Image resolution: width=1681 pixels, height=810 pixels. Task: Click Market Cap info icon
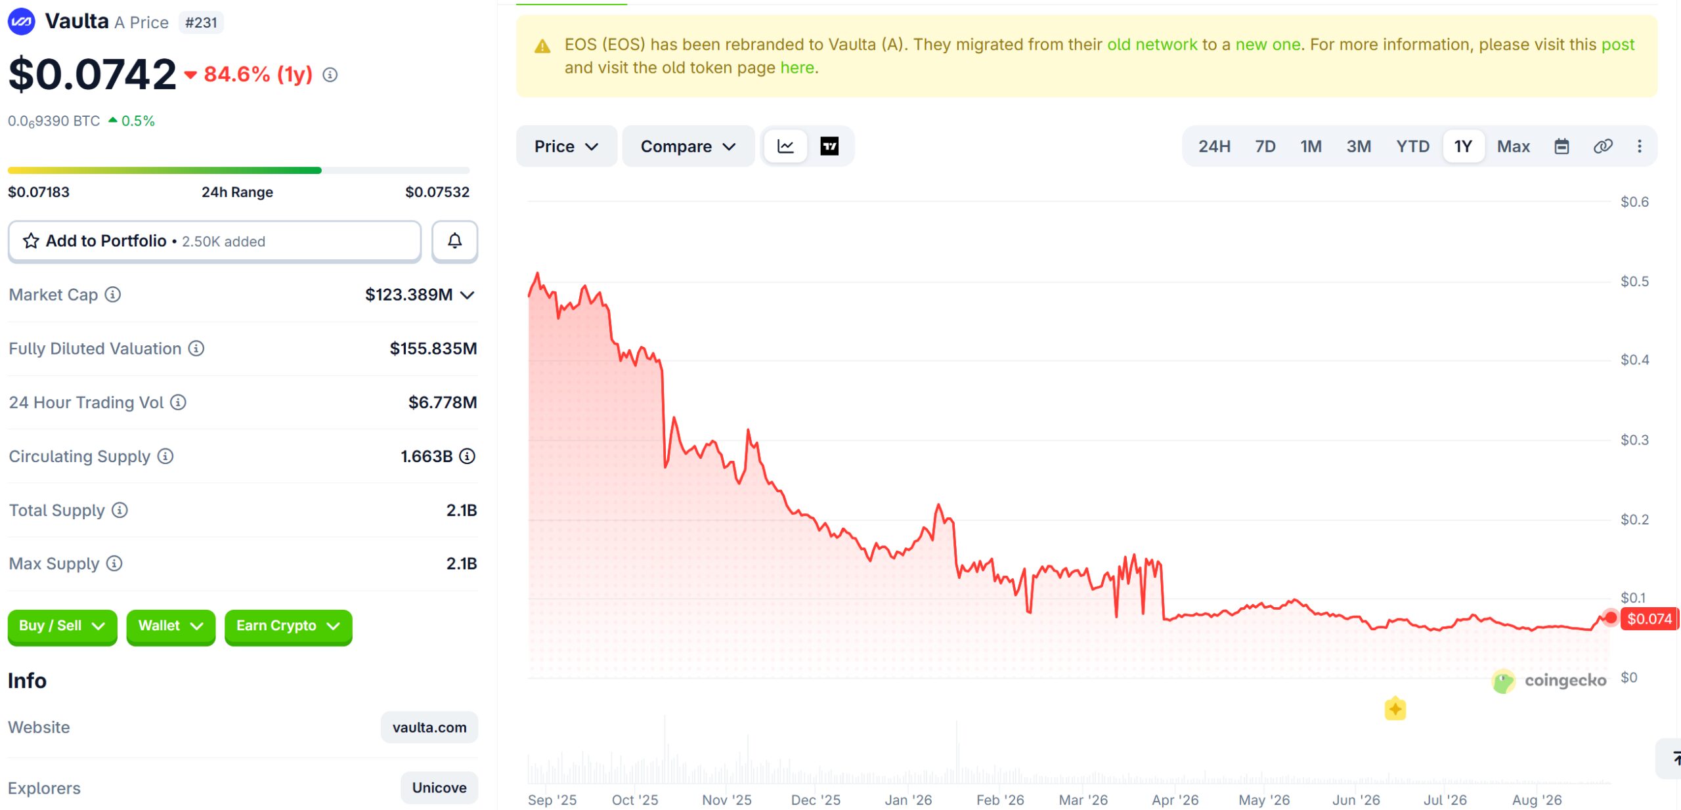[113, 295]
